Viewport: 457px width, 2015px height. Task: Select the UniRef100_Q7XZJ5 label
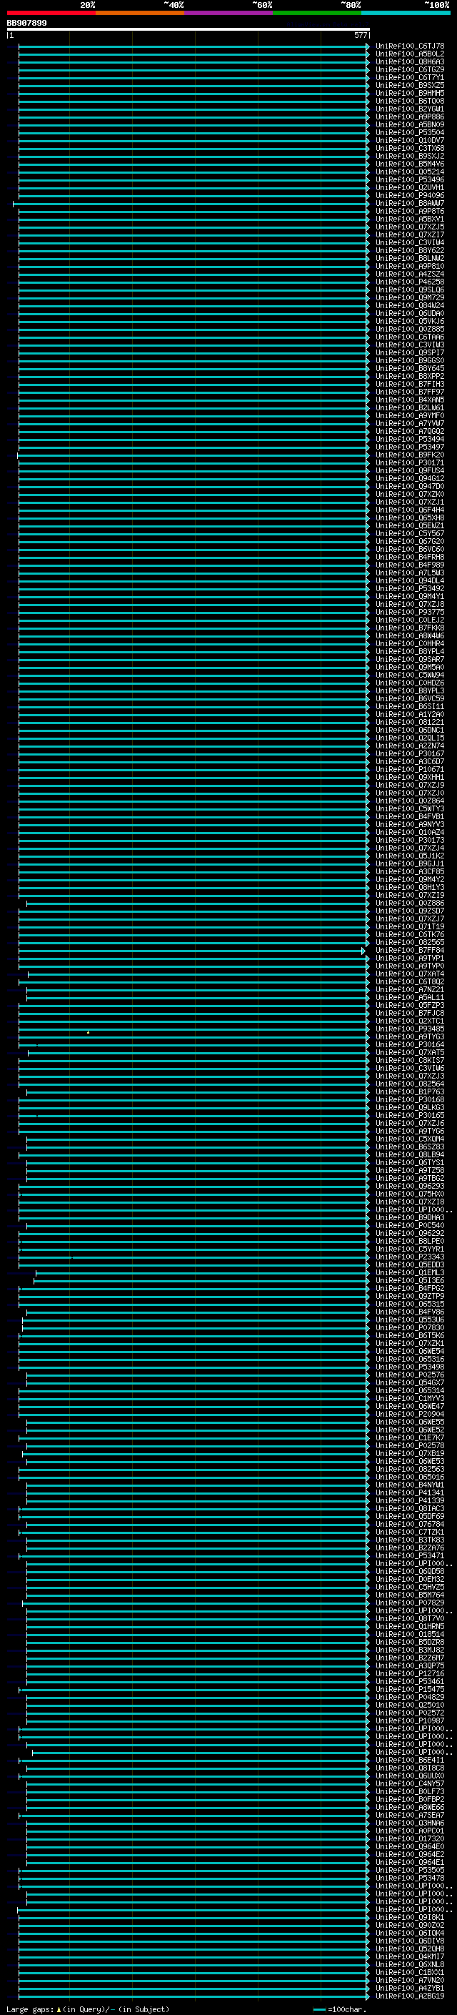(410, 227)
